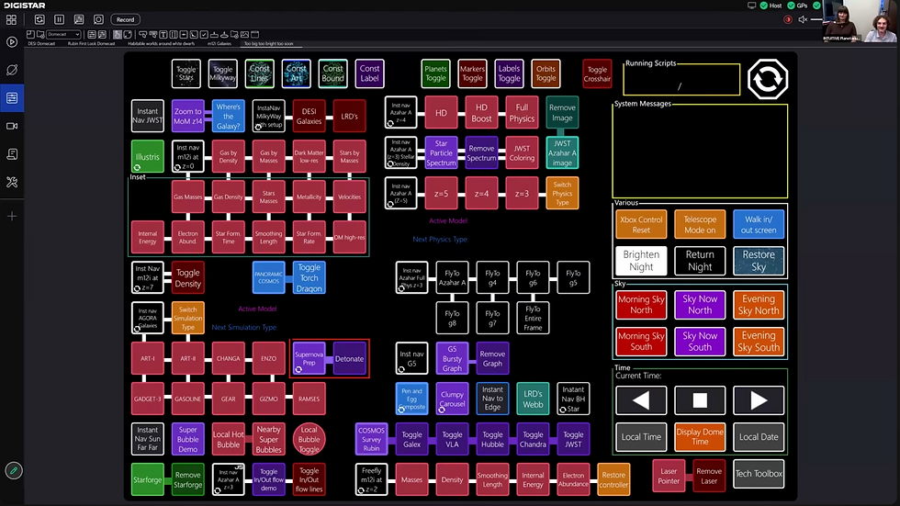Open the Rubin First Look Domecast tab
This screenshot has height=506, width=900.
(91, 43)
